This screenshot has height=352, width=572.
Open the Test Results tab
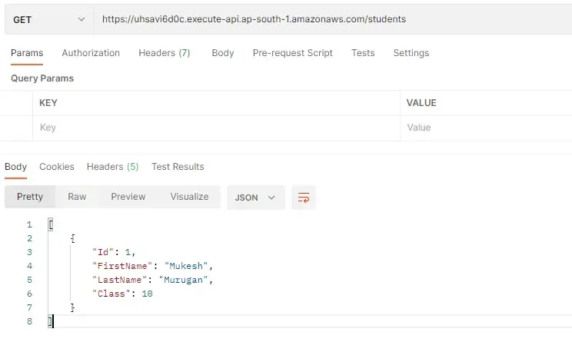coord(178,167)
